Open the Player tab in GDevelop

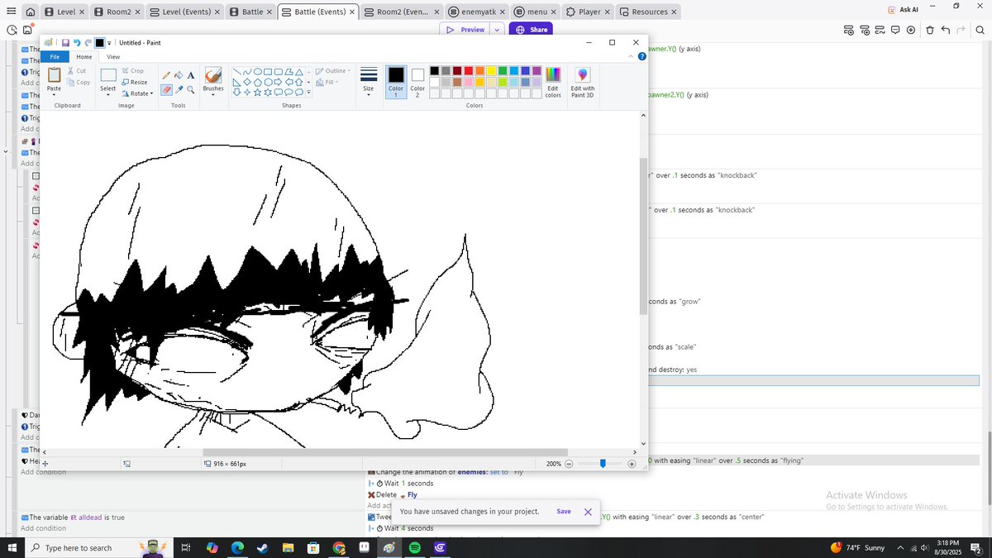click(x=590, y=12)
